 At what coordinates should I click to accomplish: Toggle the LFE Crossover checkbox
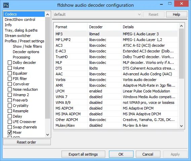tap(10, 122)
